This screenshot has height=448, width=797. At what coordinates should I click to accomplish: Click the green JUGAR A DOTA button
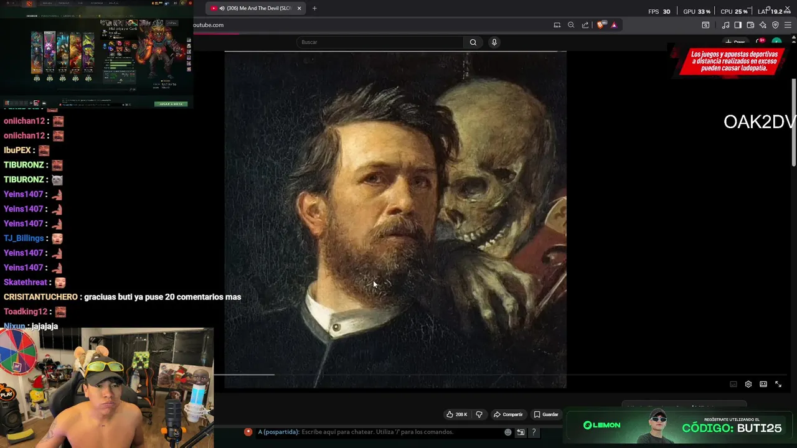pos(171,104)
